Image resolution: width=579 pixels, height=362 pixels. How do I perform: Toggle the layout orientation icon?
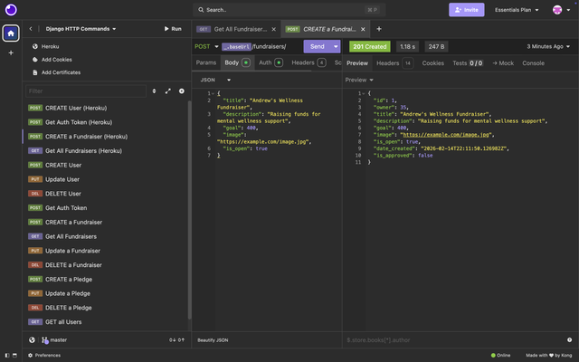[x=14, y=356]
